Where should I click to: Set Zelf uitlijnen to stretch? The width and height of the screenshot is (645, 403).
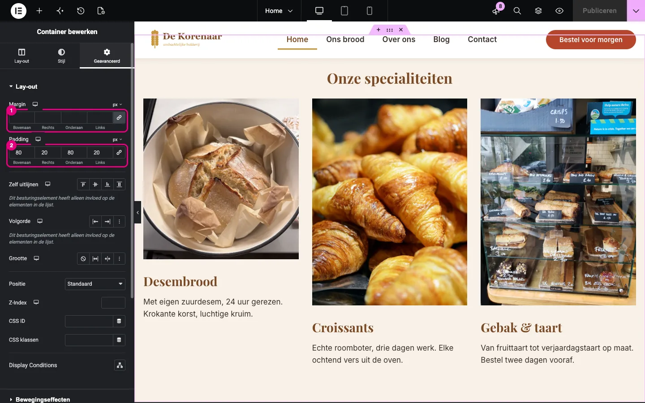(120, 184)
